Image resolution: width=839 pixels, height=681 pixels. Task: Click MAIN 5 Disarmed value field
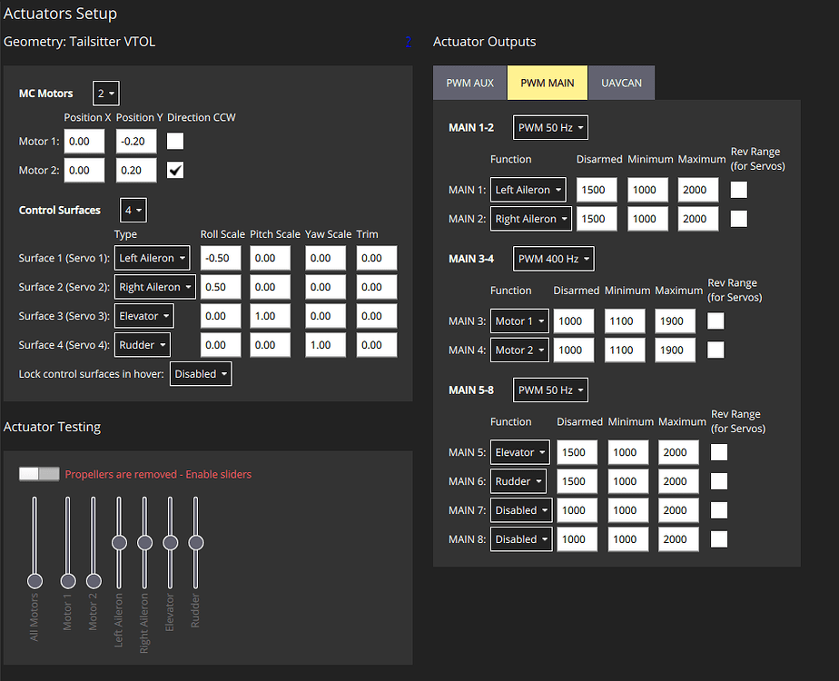coord(577,452)
